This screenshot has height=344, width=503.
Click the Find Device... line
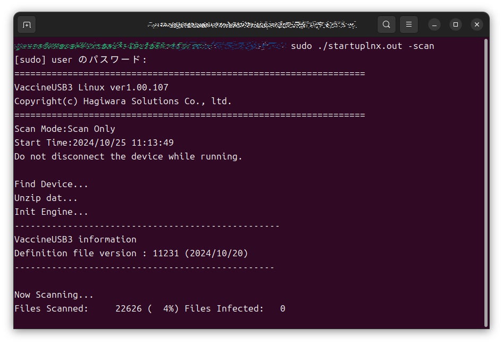pos(51,184)
